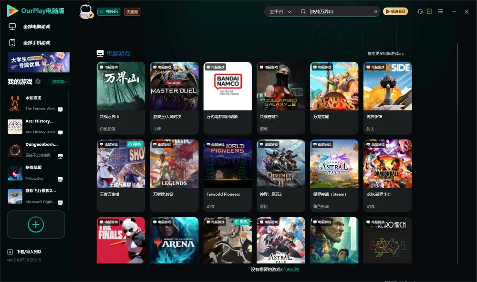Select 全部电脑游戏 in the sidebar

[37, 27]
